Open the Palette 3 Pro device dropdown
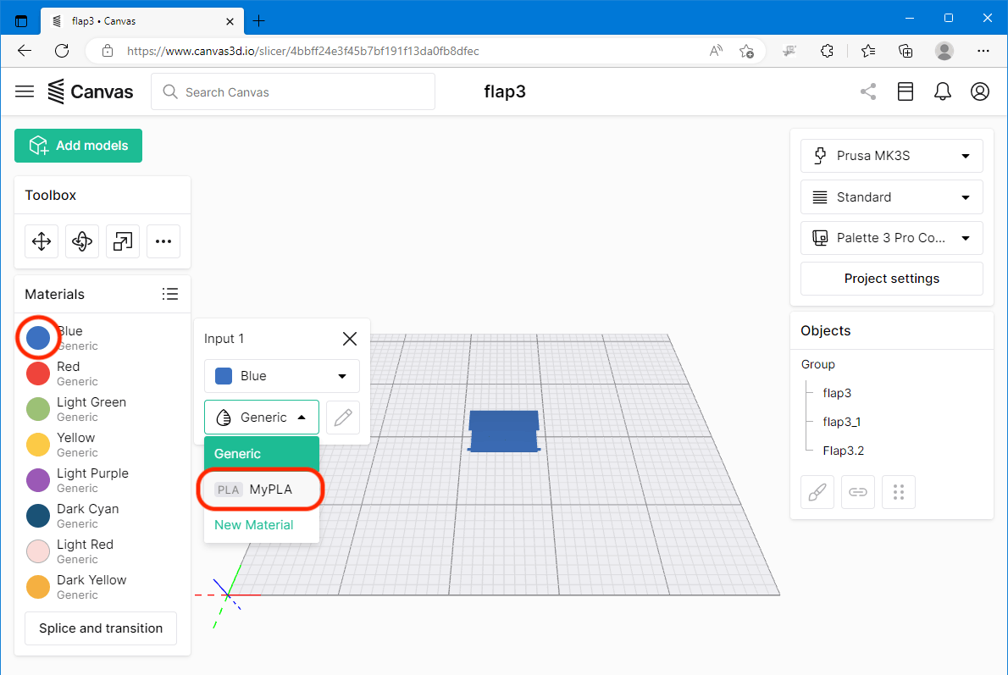Screen dimensions: 1008x675 click(x=892, y=238)
